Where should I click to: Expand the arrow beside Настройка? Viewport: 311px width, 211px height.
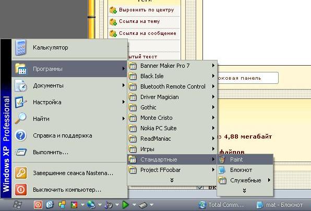[x=123, y=102]
